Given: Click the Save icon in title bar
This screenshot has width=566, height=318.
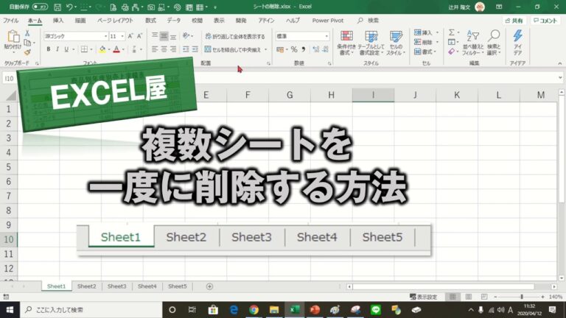Looking at the screenshot, I should click(57, 7).
